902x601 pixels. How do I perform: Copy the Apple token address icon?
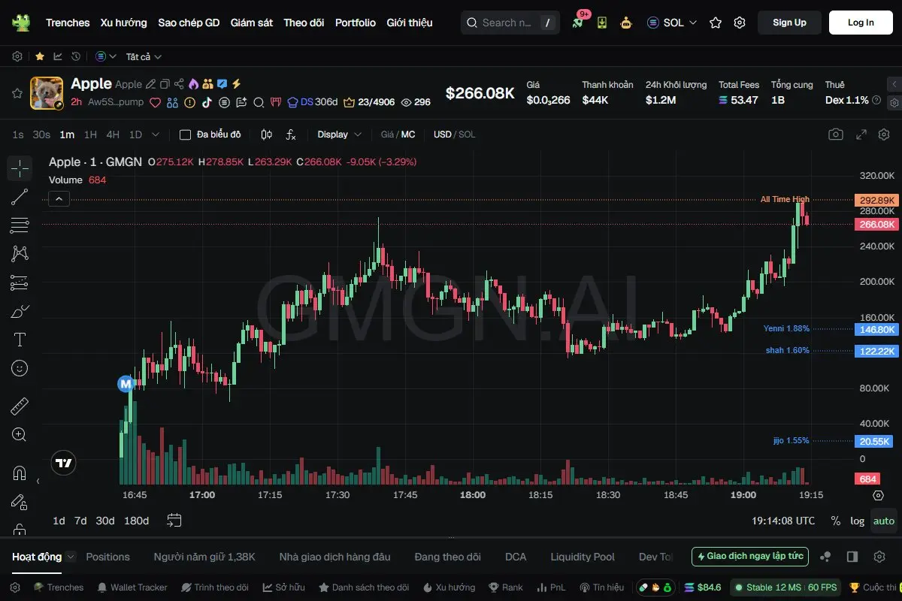click(165, 84)
